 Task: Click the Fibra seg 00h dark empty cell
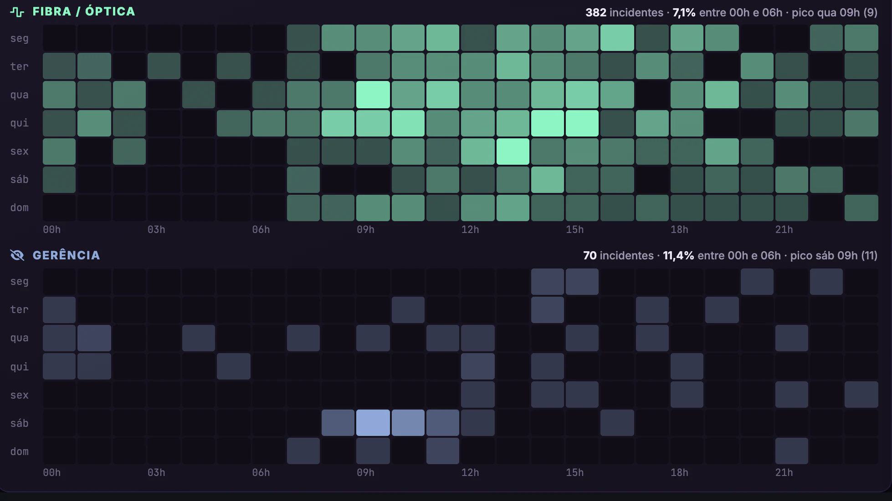(x=59, y=38)
